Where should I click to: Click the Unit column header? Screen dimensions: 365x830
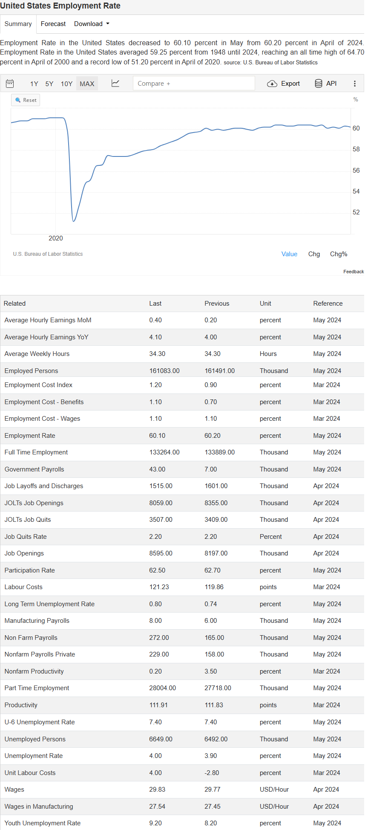click(265, 304)
